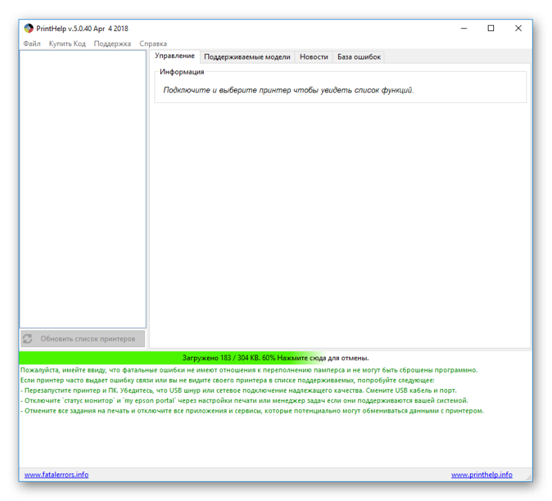Click the Обновить список принтеров button text
The width and height of the screenshot is (552, 501).
point(88,339)
